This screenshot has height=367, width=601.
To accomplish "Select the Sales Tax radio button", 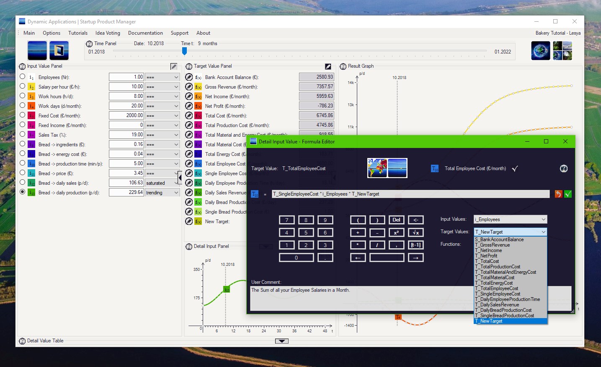I will (x=23, y=134).
